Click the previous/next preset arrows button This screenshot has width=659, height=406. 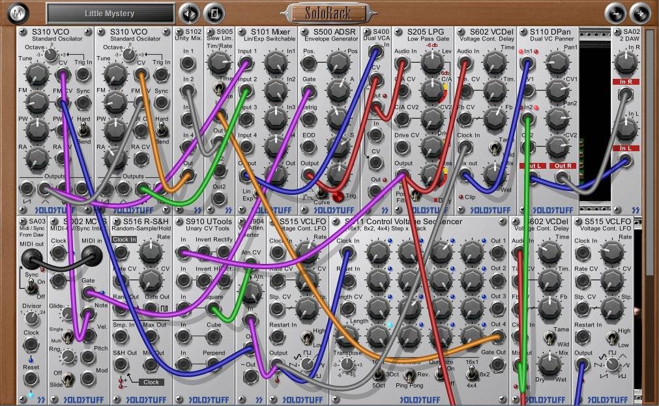[189, 13]
